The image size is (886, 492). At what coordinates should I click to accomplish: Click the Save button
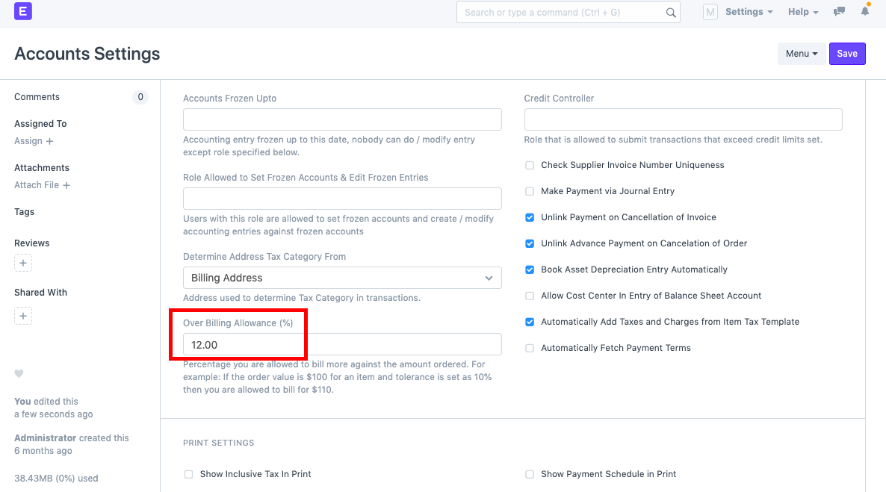click(x=847, y=54)
